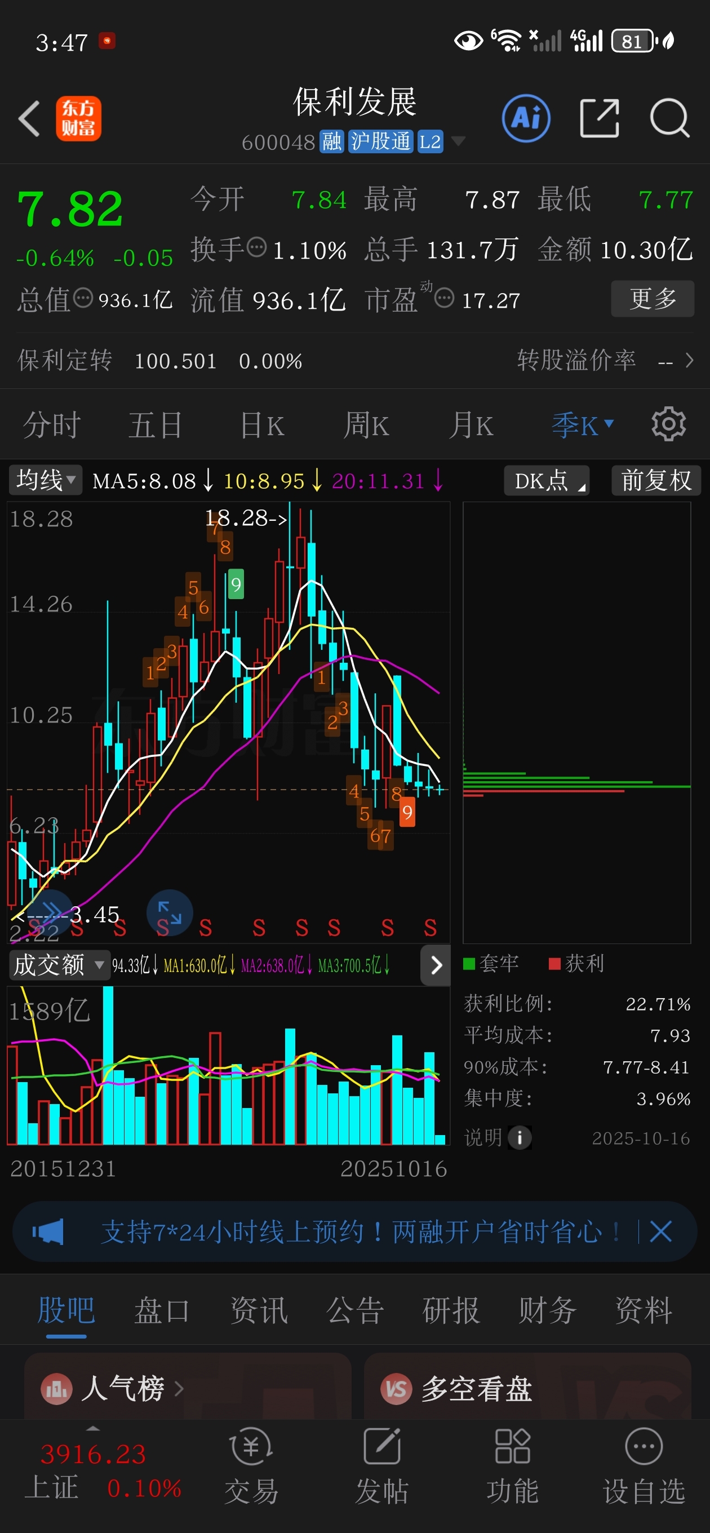
Task: Tap the 市盈 info circle icon
Action: pyautogui.click(x=445, y=298)
